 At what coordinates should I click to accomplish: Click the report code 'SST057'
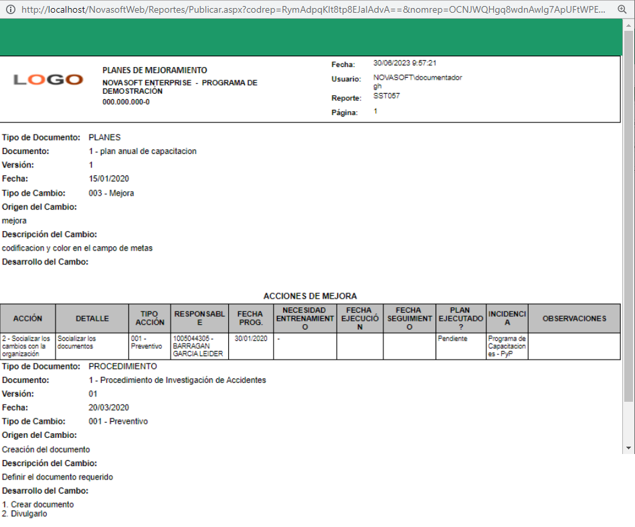click(386, 96)
